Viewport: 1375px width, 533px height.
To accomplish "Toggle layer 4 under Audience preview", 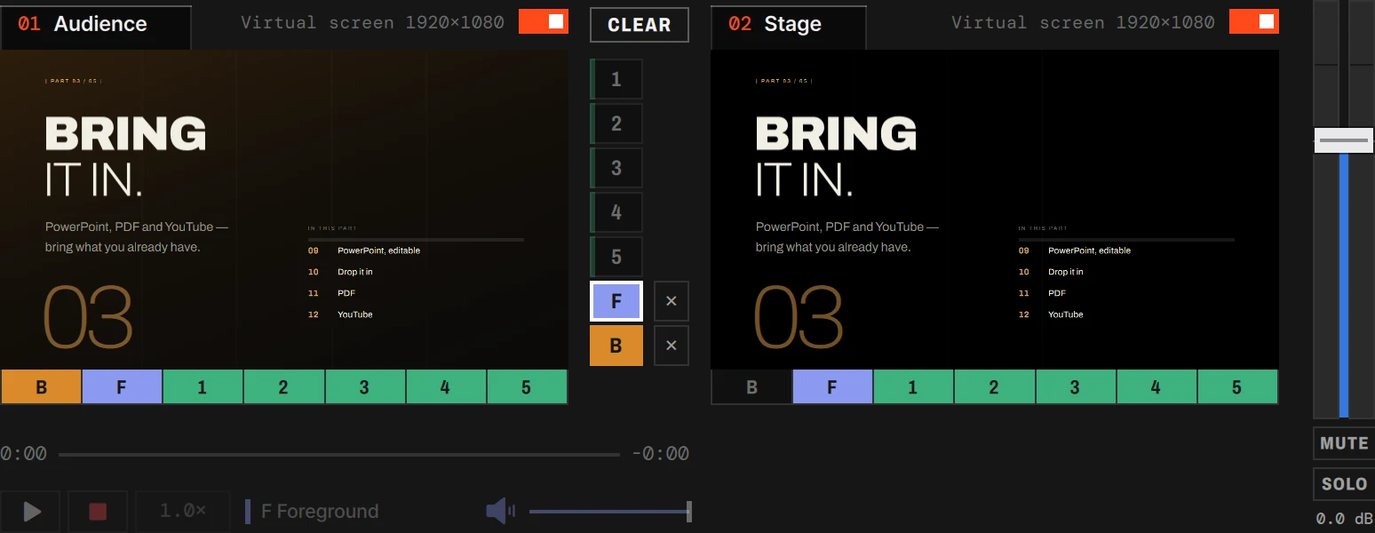I will pos(446,387).
